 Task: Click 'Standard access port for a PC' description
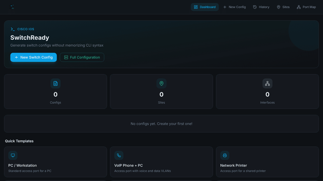point(30,171)
